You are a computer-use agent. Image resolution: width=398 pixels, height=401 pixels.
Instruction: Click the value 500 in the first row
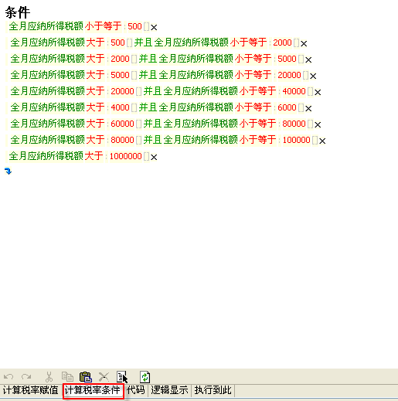pos(134,26)
